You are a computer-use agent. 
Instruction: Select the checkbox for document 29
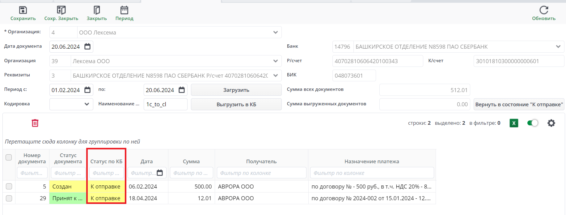pos(9,198)
